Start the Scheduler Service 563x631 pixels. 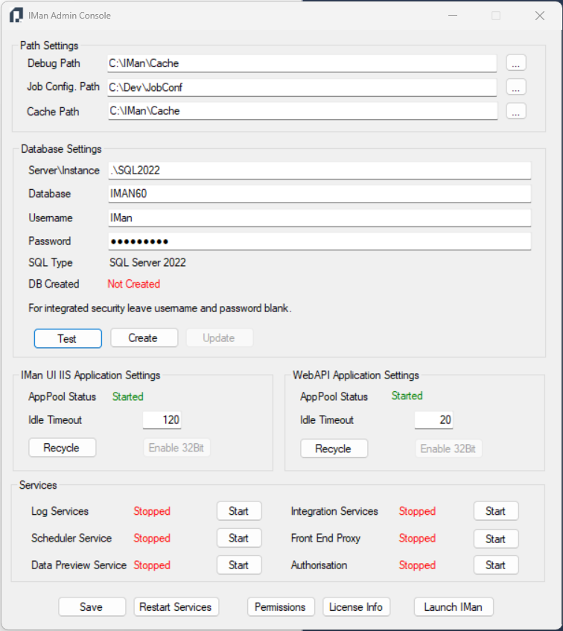tap(239, 538)
